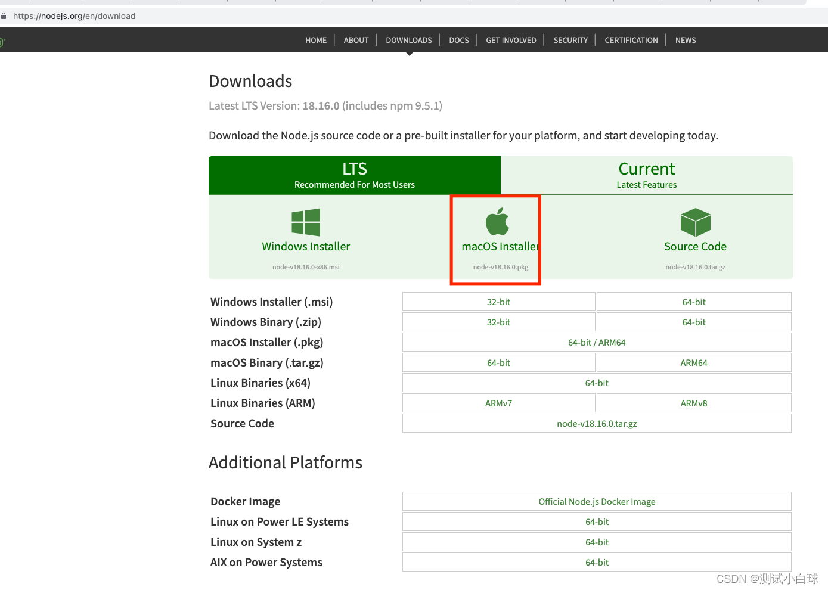
Task: Click the Windows Installer (.msi) row label
Action: (272, 302)
